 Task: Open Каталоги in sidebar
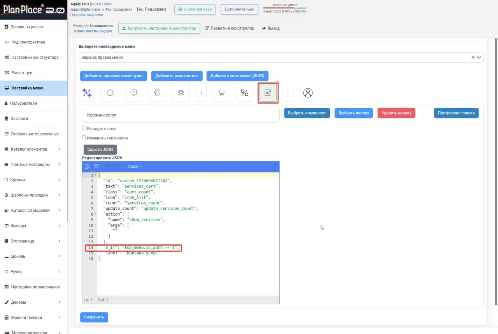coord(33,118)
